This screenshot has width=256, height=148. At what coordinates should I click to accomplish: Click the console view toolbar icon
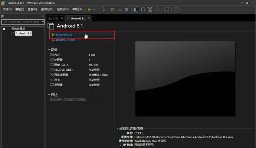[x=167, y=10]
